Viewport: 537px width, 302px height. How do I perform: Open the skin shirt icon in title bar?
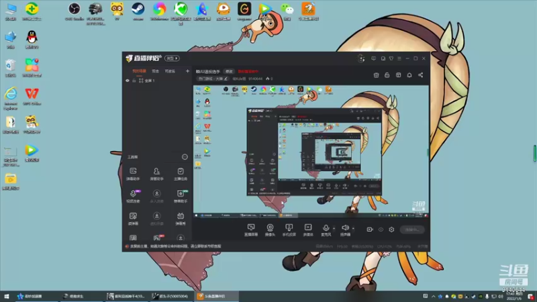pyautogui.click(x=391, y=58)
